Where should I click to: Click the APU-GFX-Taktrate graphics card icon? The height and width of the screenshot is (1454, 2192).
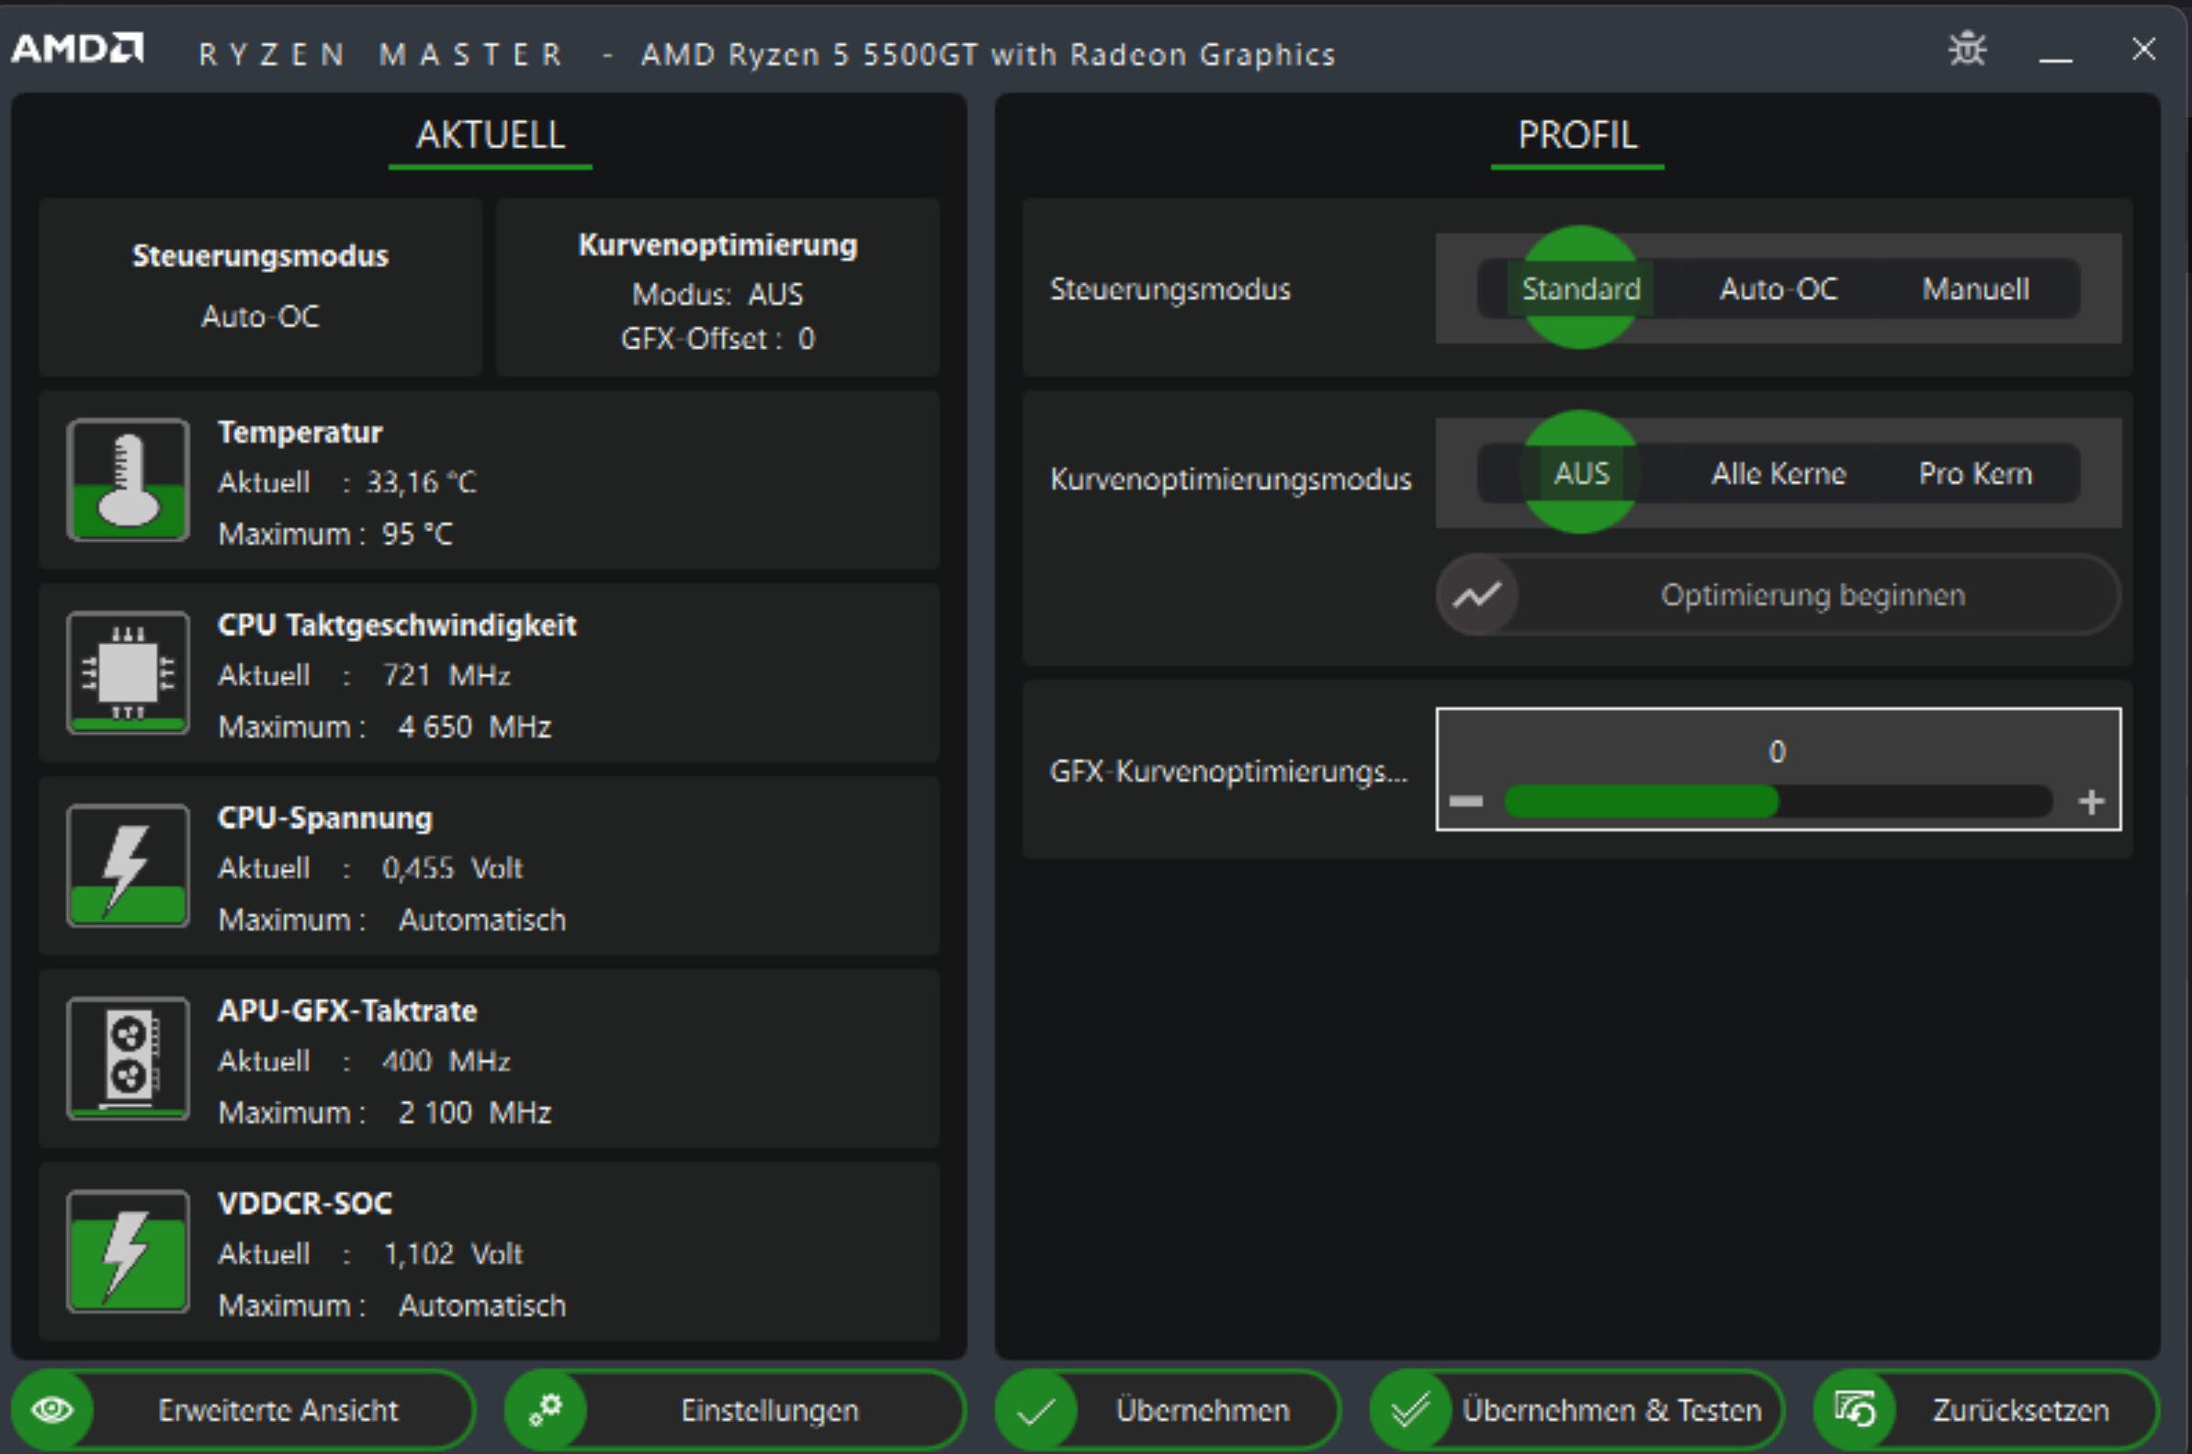[128, 1059]
